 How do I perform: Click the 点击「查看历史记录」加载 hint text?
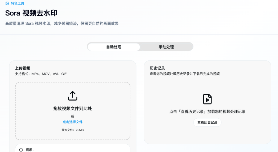(207, 112)
